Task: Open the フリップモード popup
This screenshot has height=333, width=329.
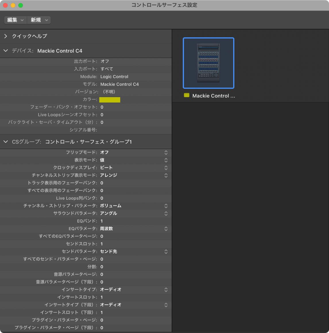Action: tap(166, 152)
